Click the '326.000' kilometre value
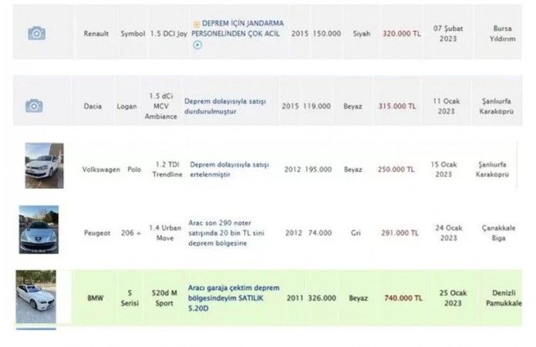Viewport: 536px width, 347px height. coord(322,298)
